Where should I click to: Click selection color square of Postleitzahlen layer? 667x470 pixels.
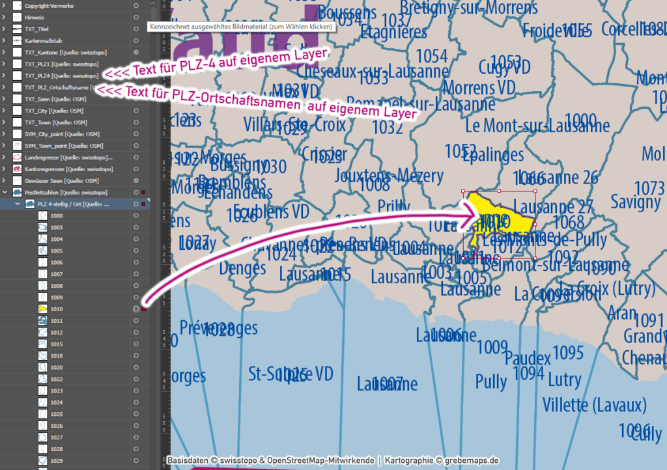(143, 193)
